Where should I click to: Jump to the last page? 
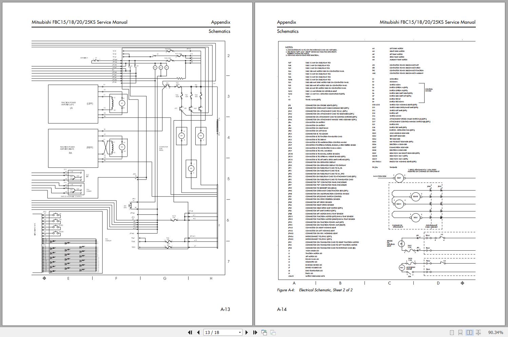click(x=255, y=333)
